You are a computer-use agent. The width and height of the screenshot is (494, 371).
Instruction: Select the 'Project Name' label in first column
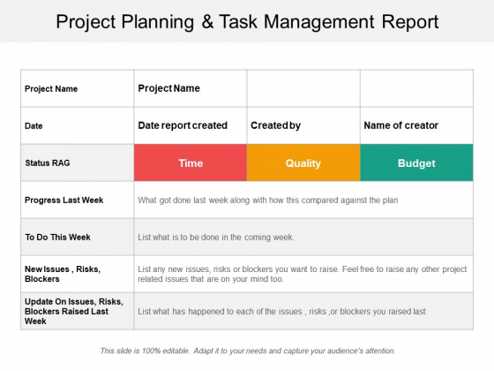coord(51,89)
